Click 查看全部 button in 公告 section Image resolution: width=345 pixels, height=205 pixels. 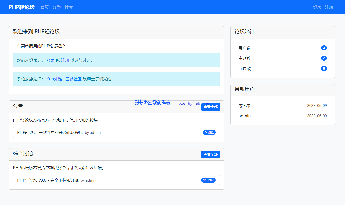pos(211,107)
